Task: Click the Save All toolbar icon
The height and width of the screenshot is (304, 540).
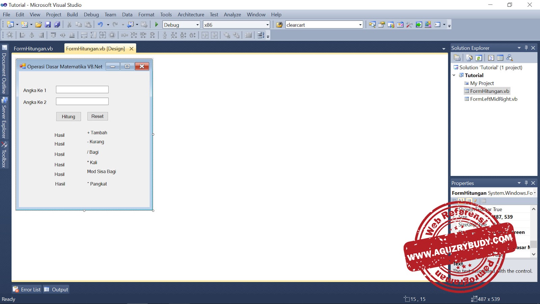Action: pyautogui.click(x=57, y=25)
